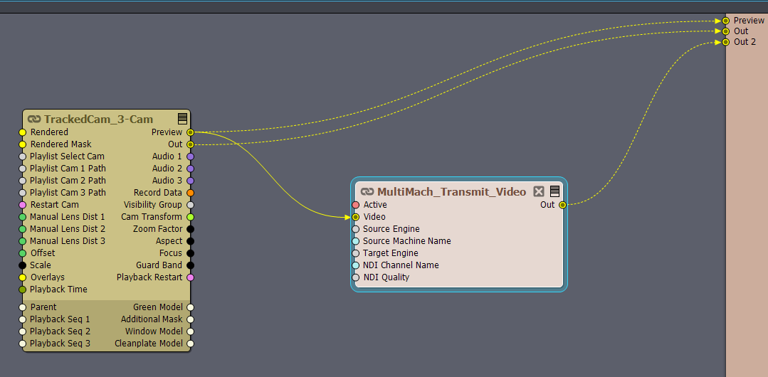Select the MultiMach_Transmit_Video node title
Image resolution: width=768 pixels, height=377 pixels.
coord(451,191)
